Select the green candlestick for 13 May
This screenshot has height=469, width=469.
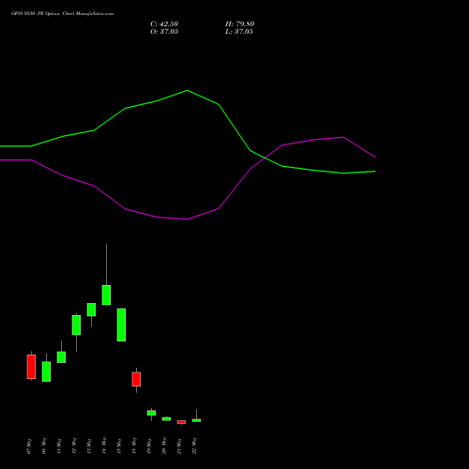(x=91, y=310)
